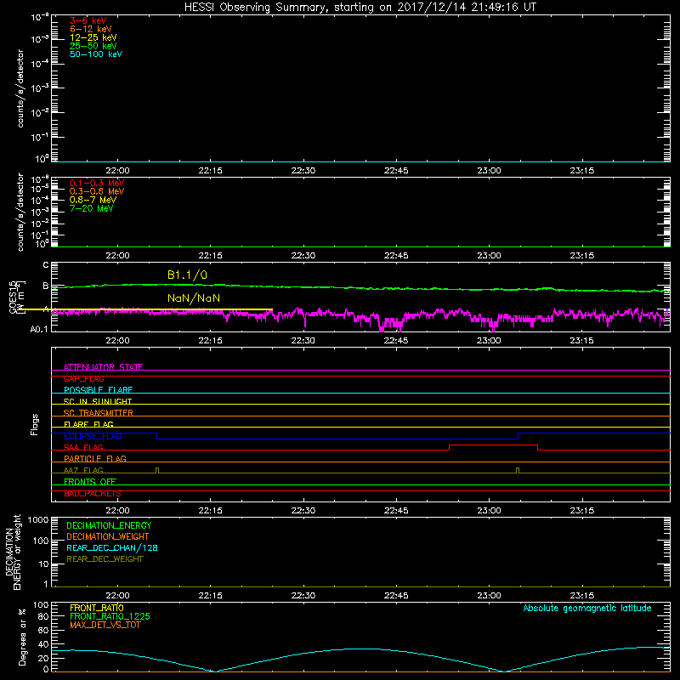Screen dimensions: 680x680
Task: Click the 1000 tick label on decimation axis
Action: coord(37,520)
